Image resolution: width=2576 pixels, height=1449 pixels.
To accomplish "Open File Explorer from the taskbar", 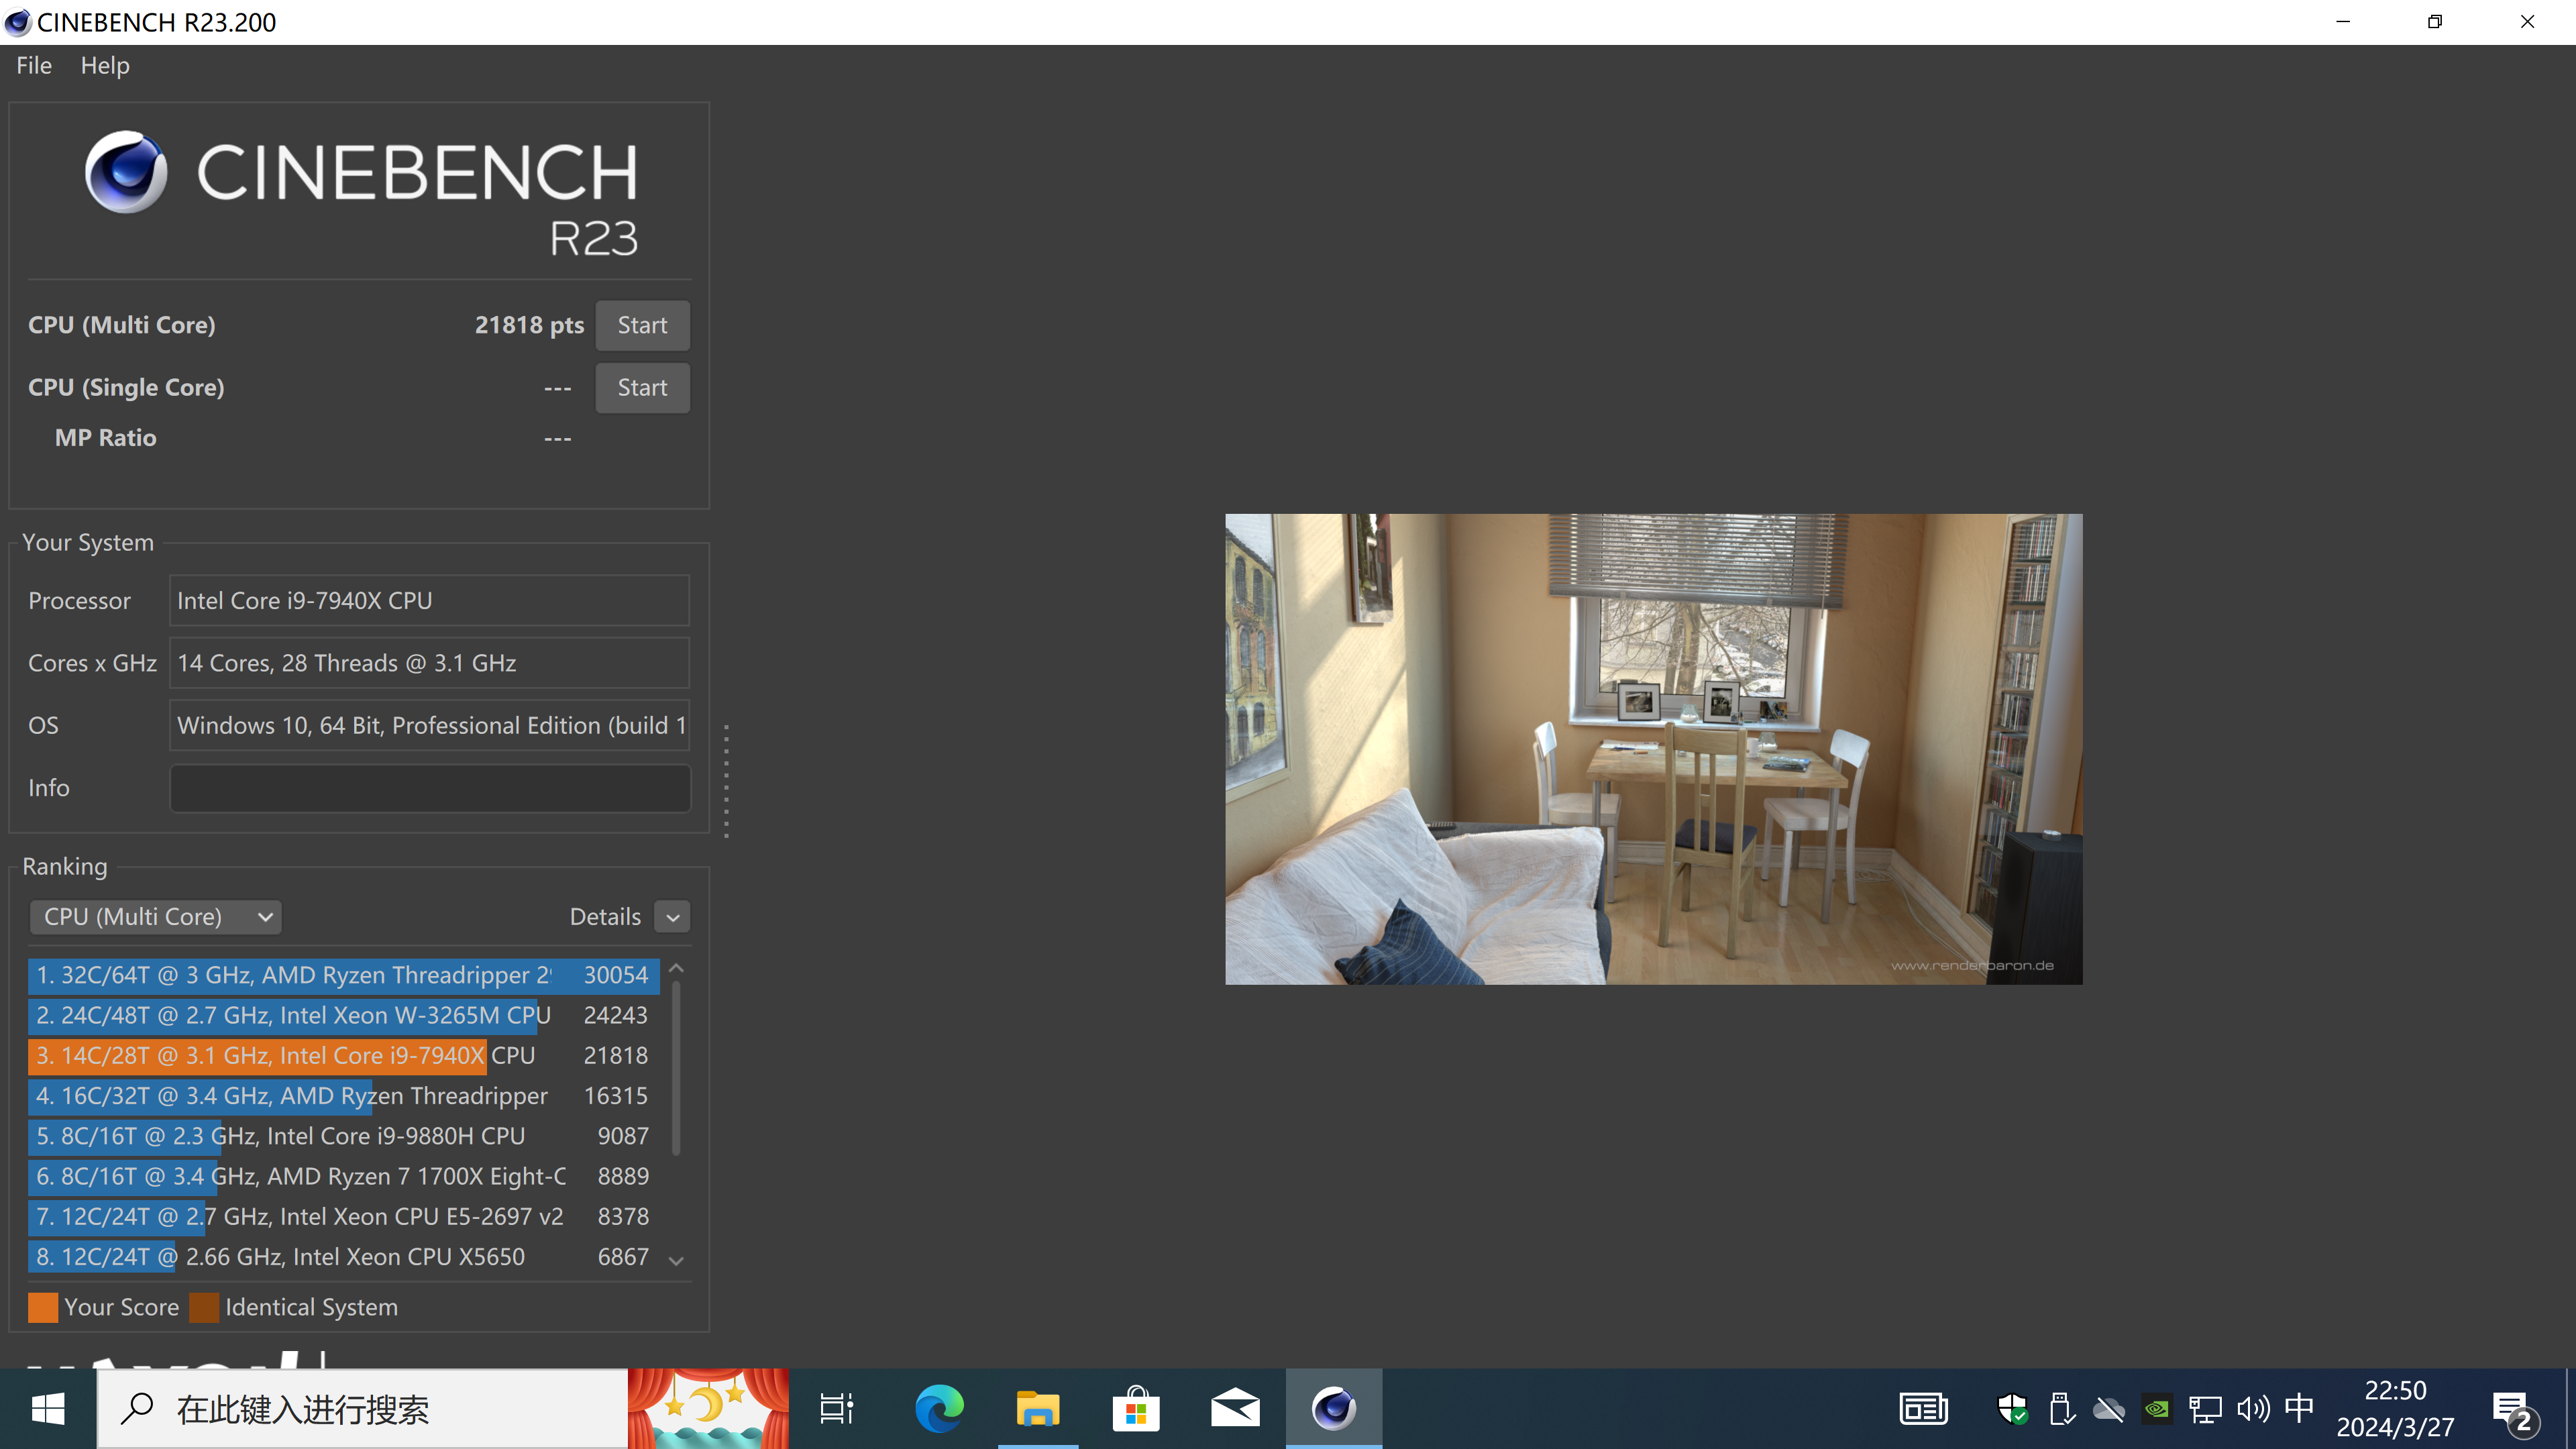I will 1037,1409.
